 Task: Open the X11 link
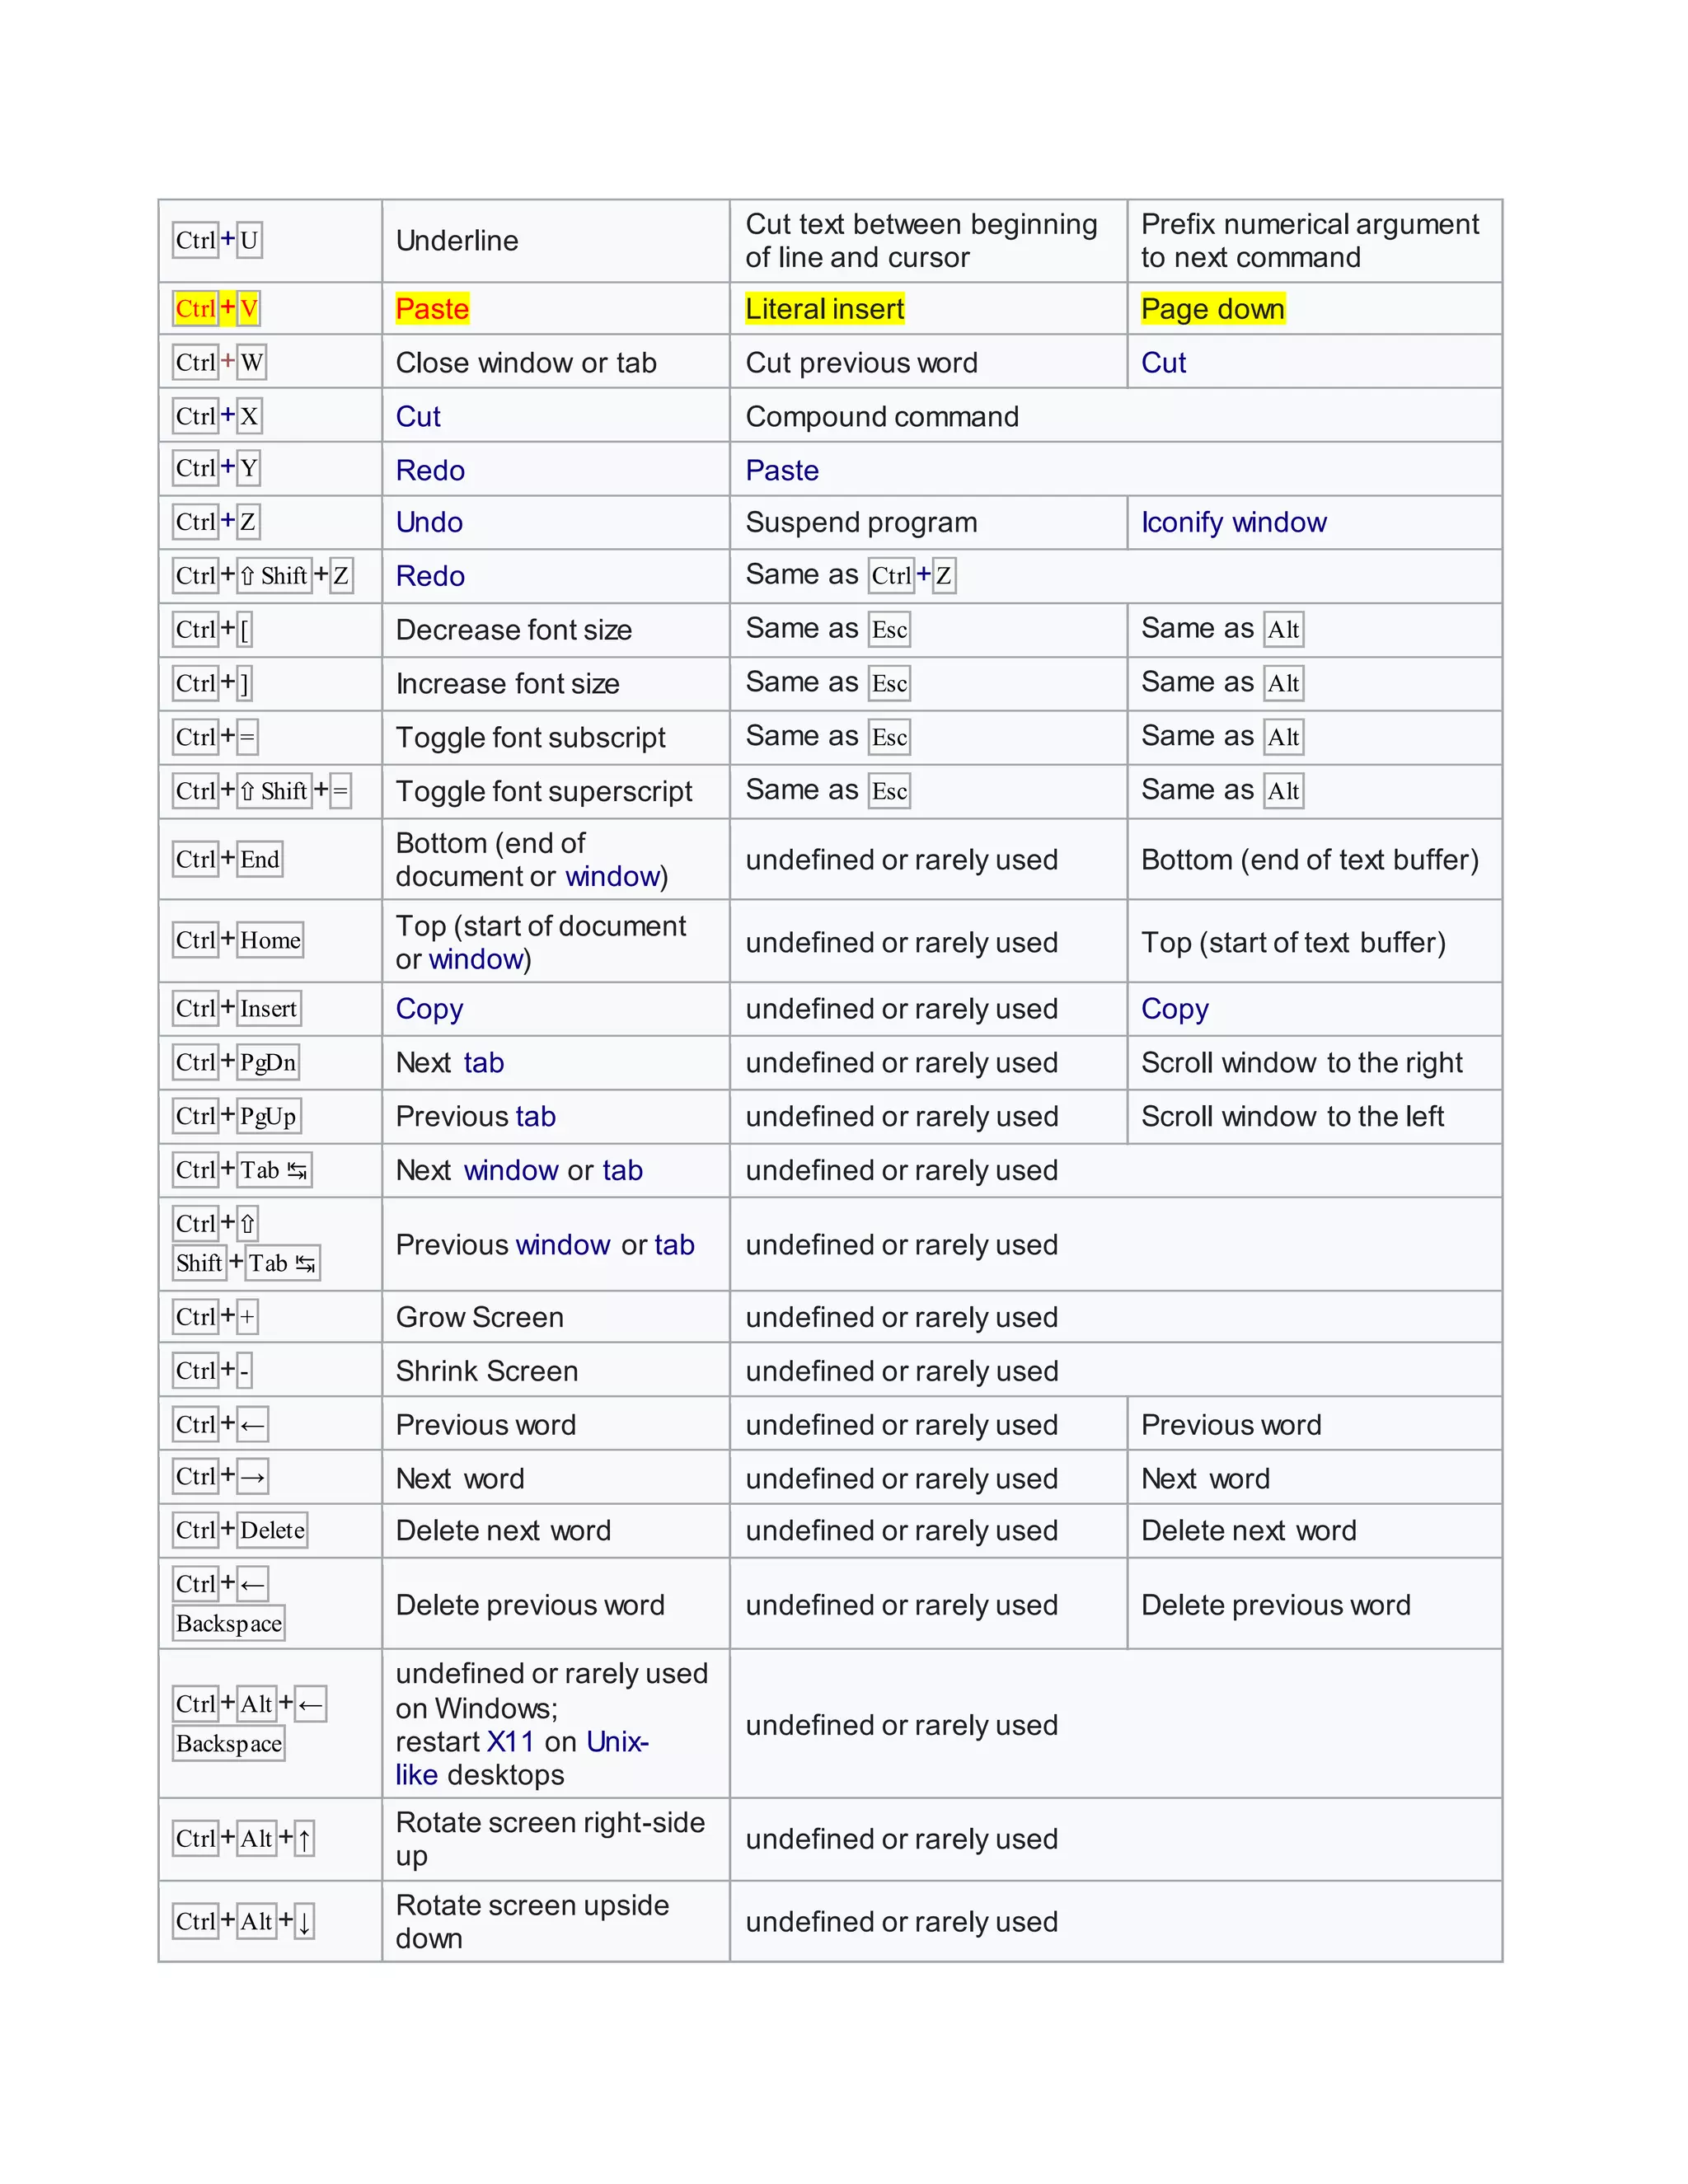(x=510, y=1742)
